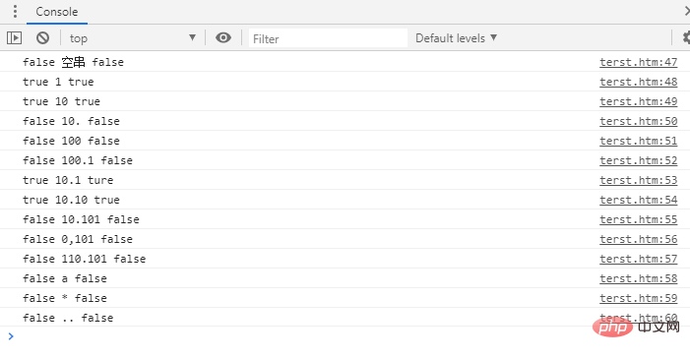Switch to the Console tab
Image resolution: width=690 pixels, height=359 pixels.
tap(57, 12)
